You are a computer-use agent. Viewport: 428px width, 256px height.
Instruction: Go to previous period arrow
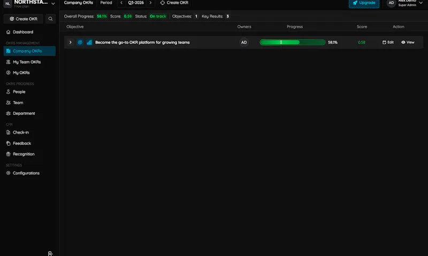click(x=121, y=3)
